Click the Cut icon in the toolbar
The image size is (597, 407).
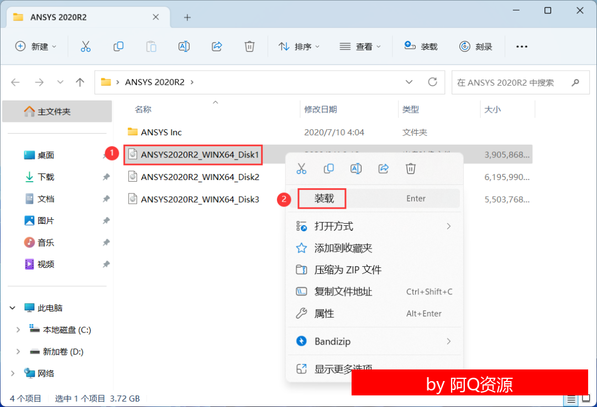coord(86,46)
